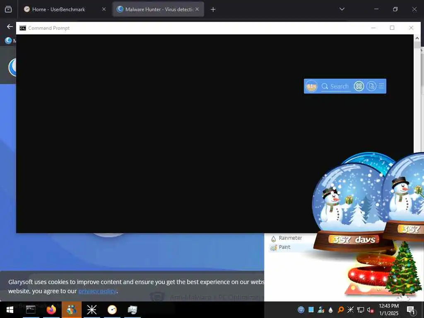Click the asterisk tray icon
The width and height of the screenshot is (424, 318).
click(350, 309)
